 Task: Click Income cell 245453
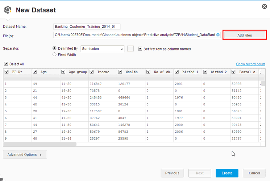[96, 97]
